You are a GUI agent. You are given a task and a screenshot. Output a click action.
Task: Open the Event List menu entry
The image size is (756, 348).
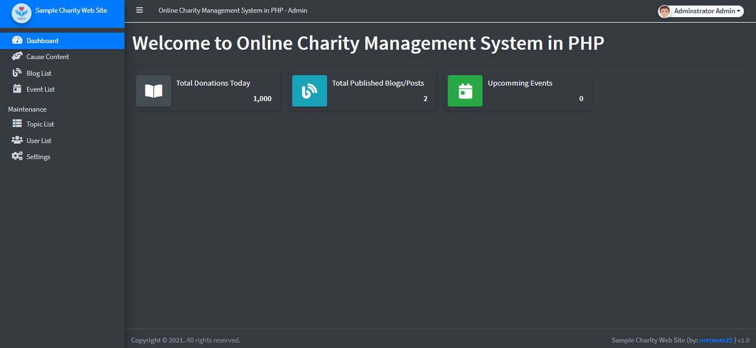tap(41, 88)
